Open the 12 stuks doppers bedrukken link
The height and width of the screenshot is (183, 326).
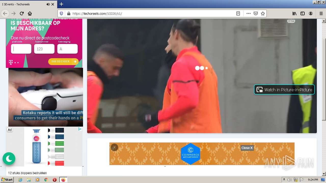click(28, 173)
